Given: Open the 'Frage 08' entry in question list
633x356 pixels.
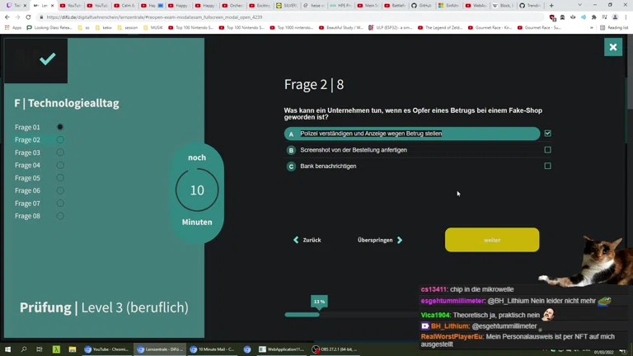Looking at the screenshot, I should [27, 216].
